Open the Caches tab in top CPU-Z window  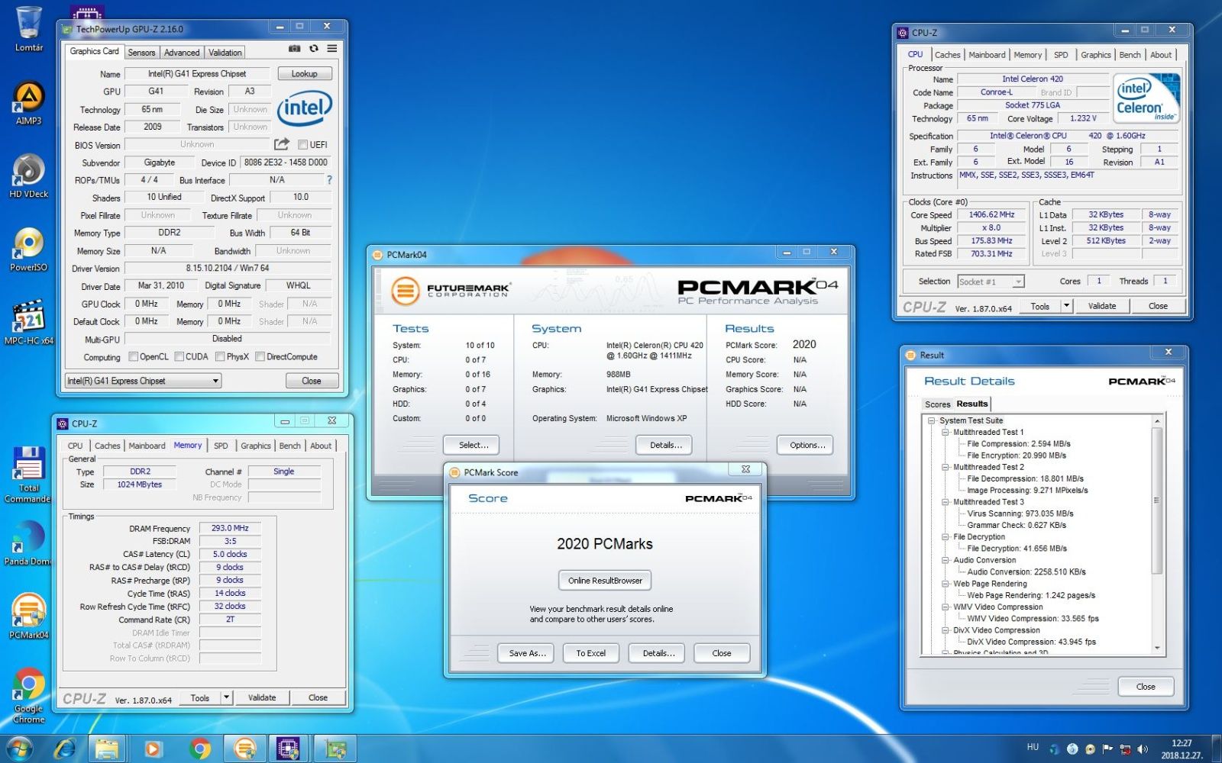[x=947, y=55]
